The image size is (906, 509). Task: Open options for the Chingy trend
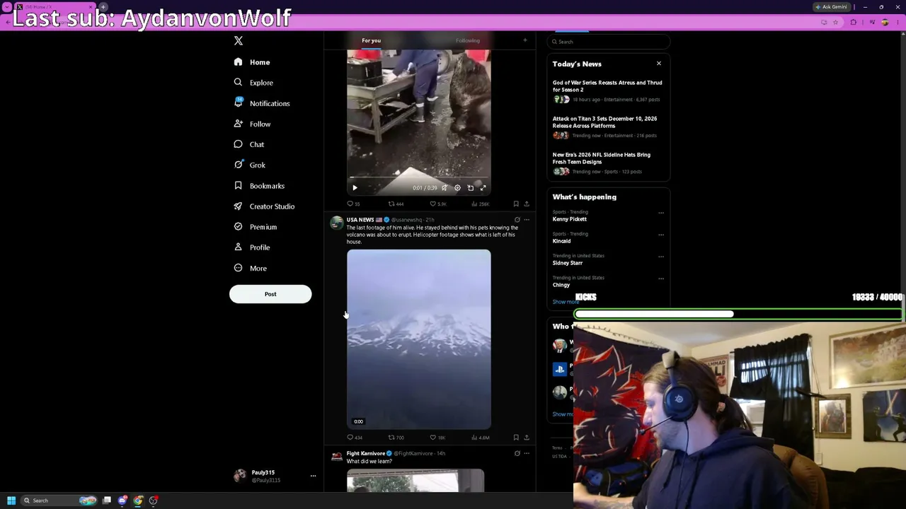661,279
